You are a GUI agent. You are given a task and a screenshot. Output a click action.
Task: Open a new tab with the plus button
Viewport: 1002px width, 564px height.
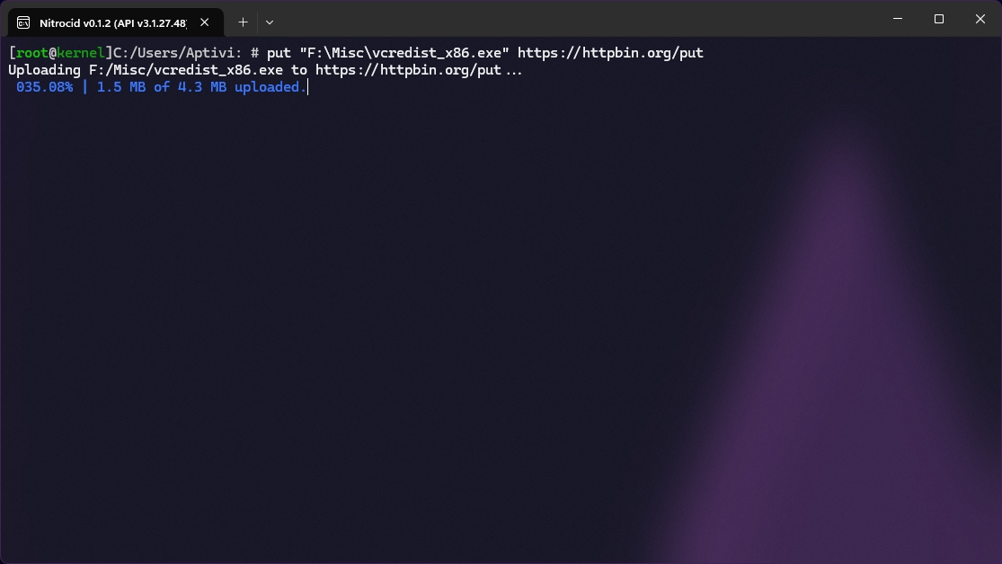[243, 22]
